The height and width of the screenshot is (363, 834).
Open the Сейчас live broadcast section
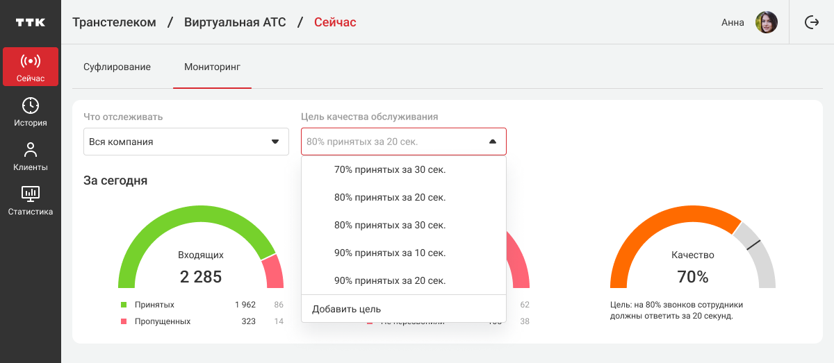31,67
